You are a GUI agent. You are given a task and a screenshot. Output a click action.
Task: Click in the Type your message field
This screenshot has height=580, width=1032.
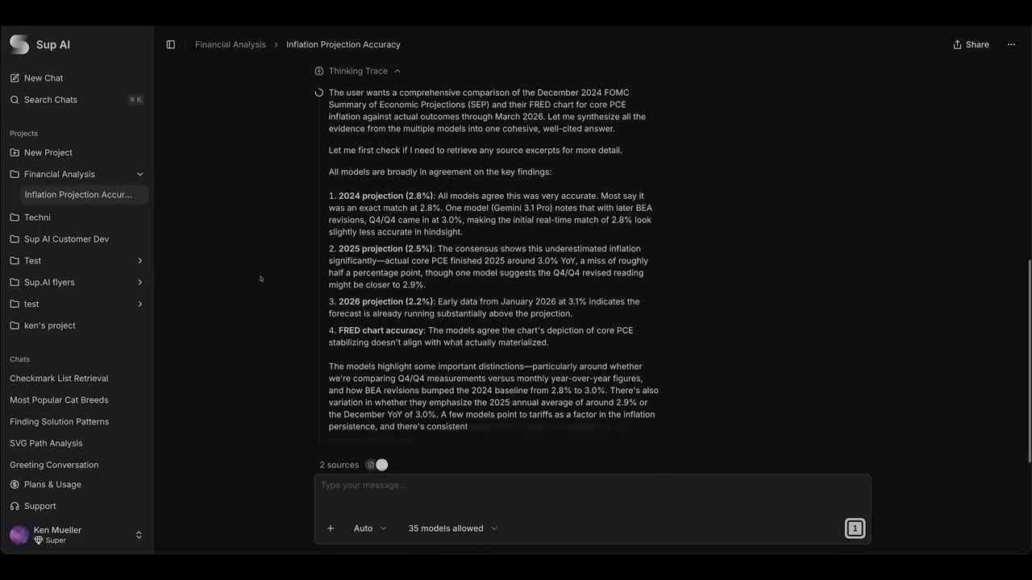point(593,493)
